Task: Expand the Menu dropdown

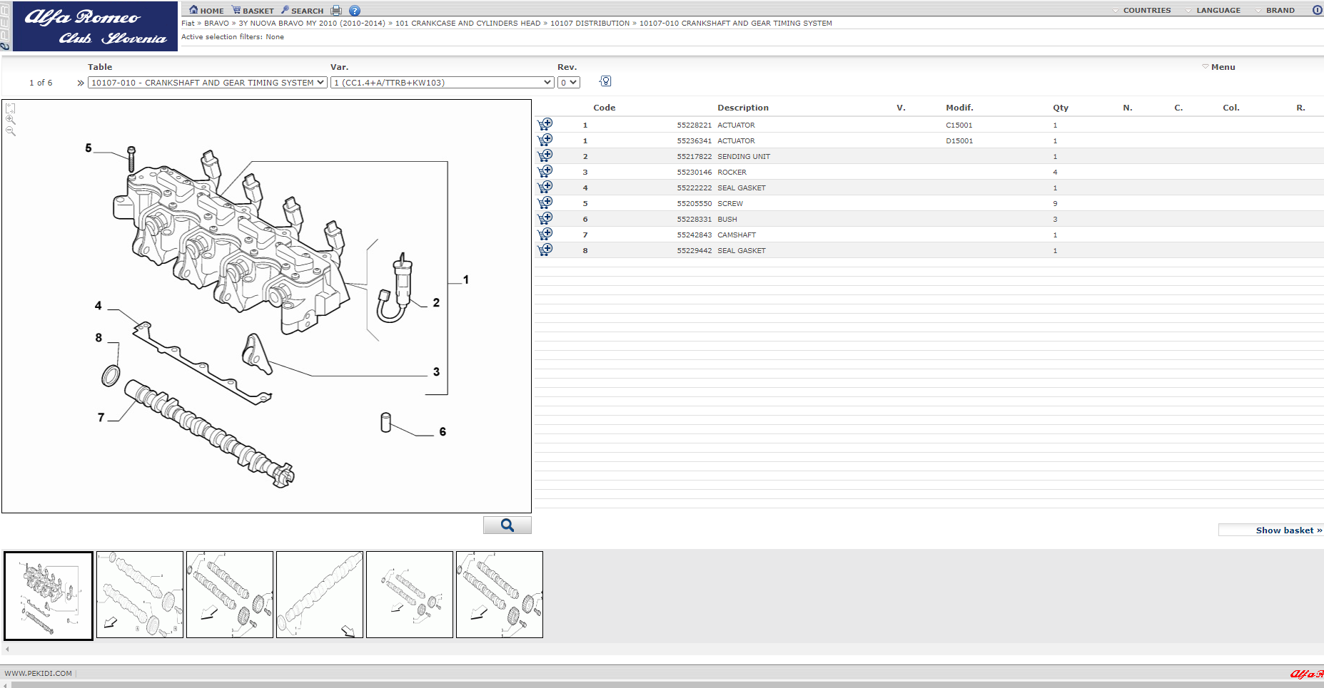Action: pyautogui.click(x=1218, y=67)
